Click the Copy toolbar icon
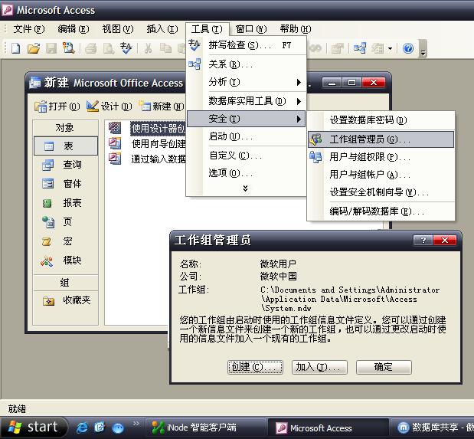 [165, 48]
